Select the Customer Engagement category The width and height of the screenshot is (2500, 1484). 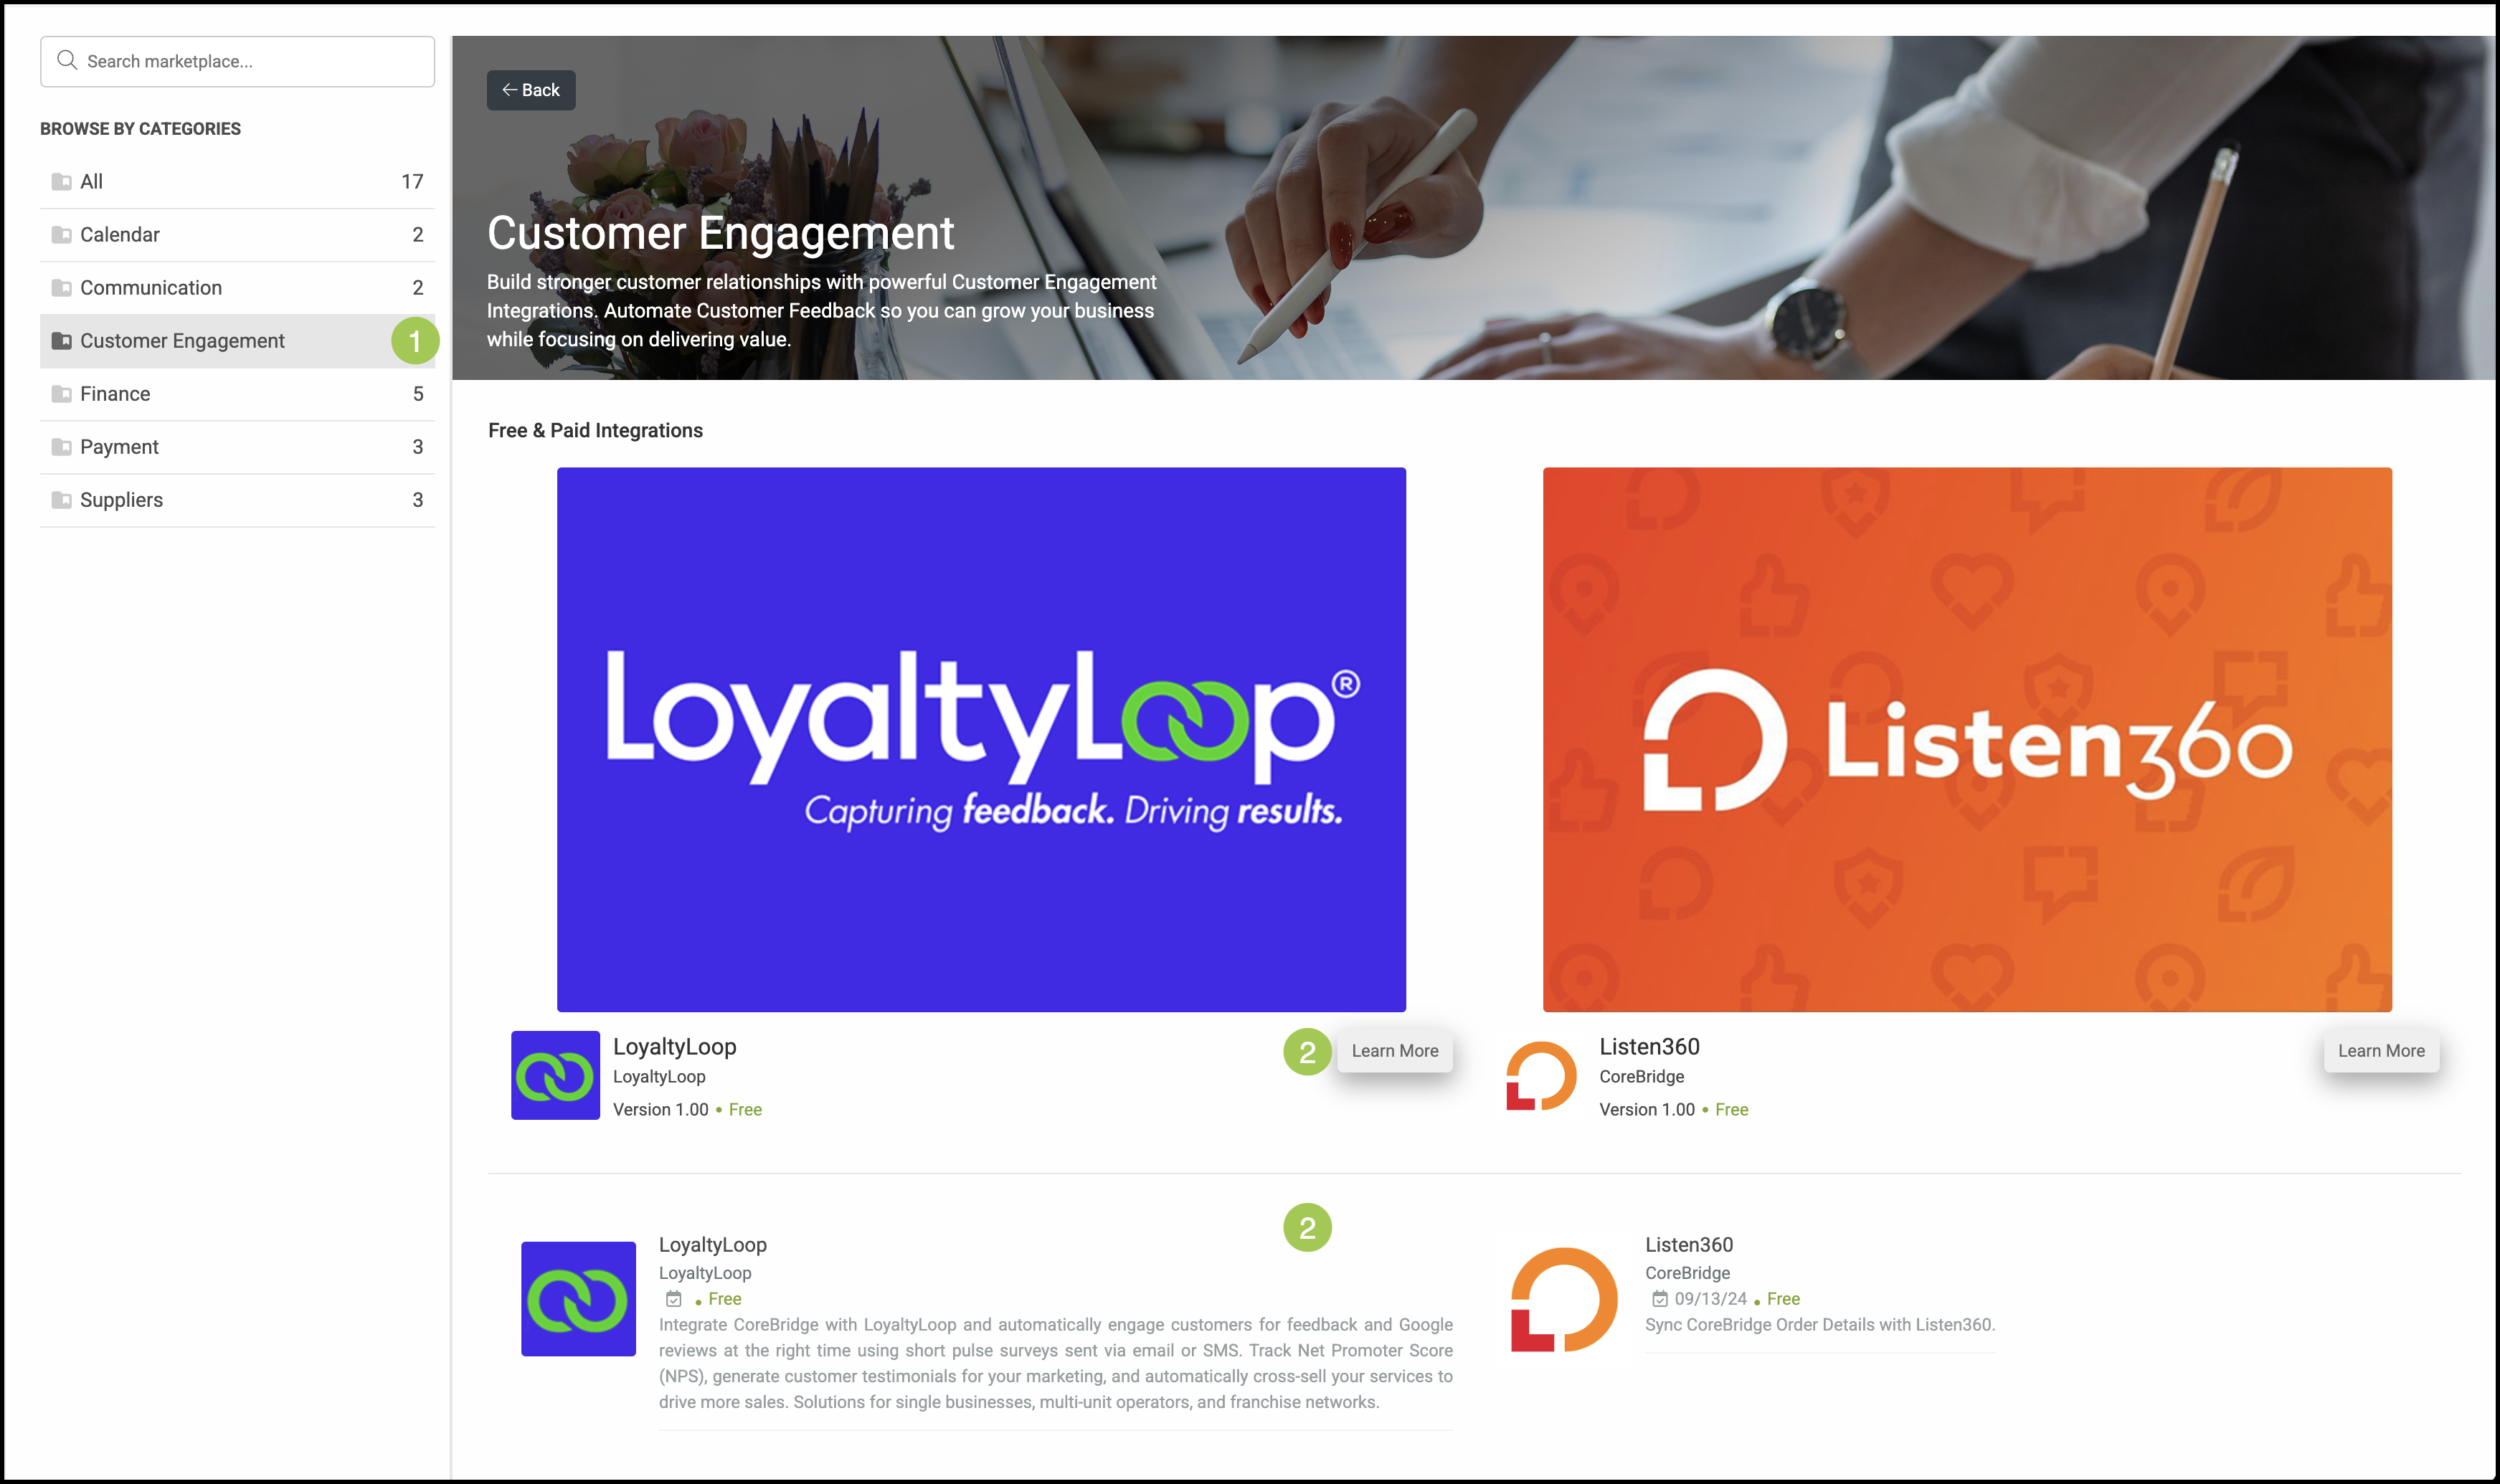(237, 341)
